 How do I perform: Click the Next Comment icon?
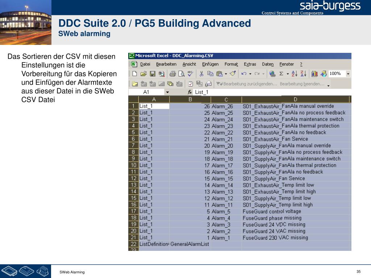[153, 84]
